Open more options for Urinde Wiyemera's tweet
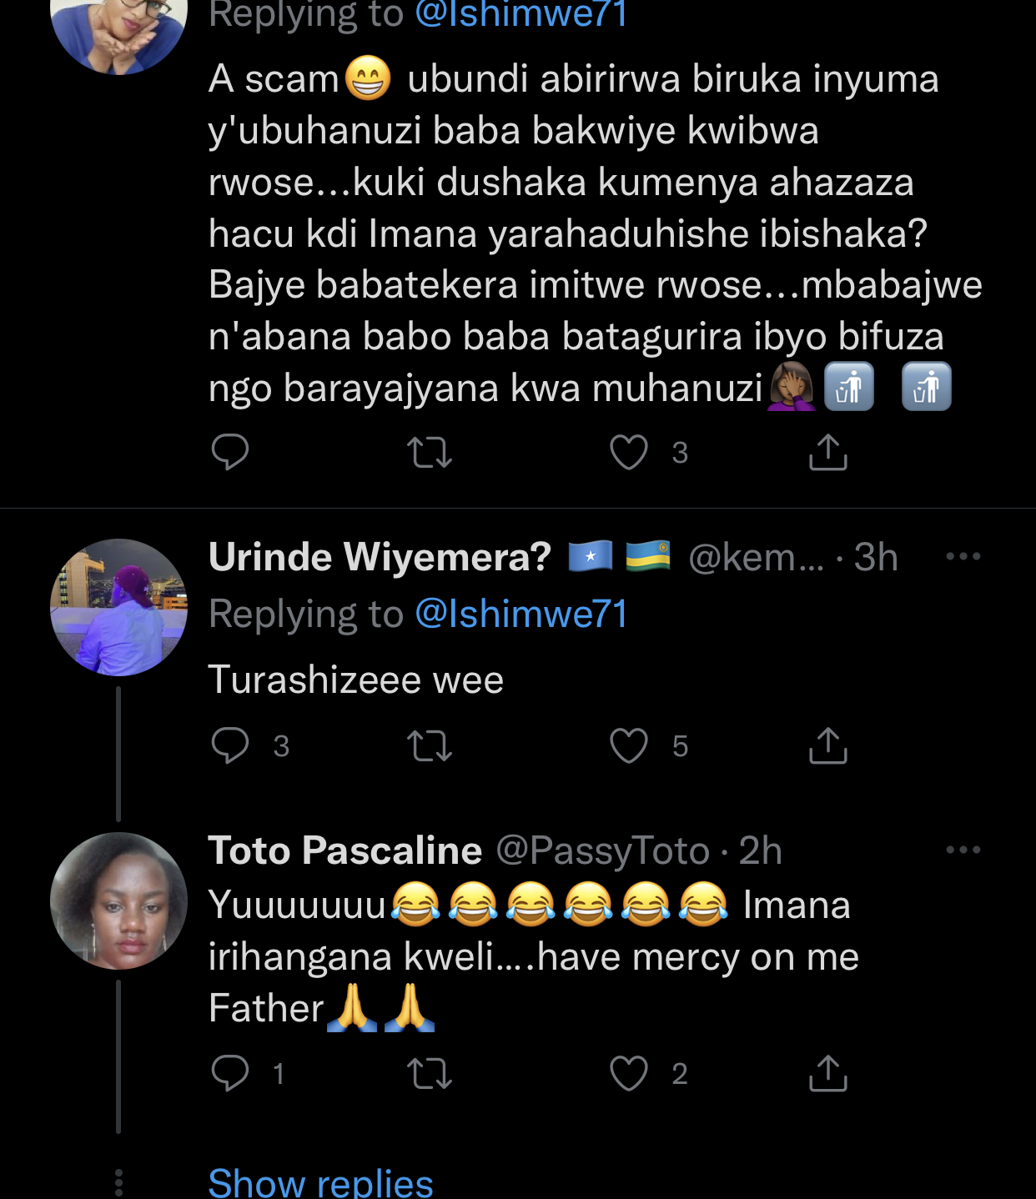 [963, 556]
